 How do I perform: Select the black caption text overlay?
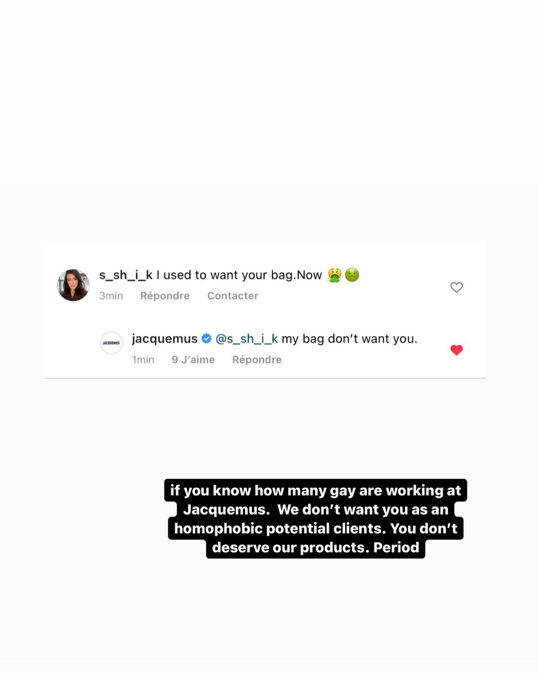coord(315,519)
